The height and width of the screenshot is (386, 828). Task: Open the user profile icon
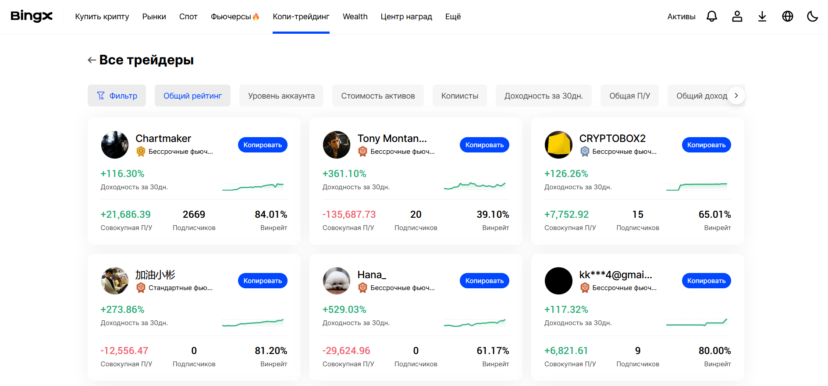pyautogui.click(x=737, y=17)
